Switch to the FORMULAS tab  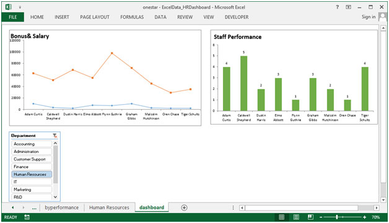(132, 17)
